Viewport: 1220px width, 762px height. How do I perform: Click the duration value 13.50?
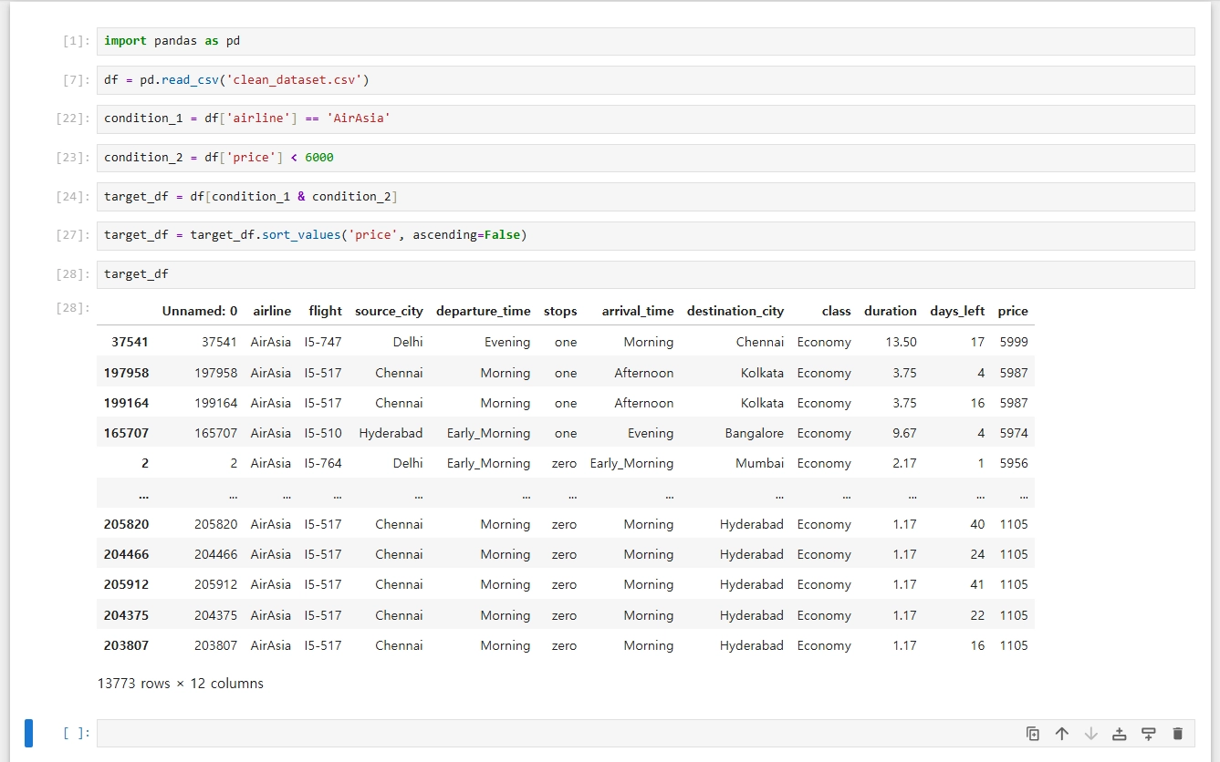tap(902, 342)
